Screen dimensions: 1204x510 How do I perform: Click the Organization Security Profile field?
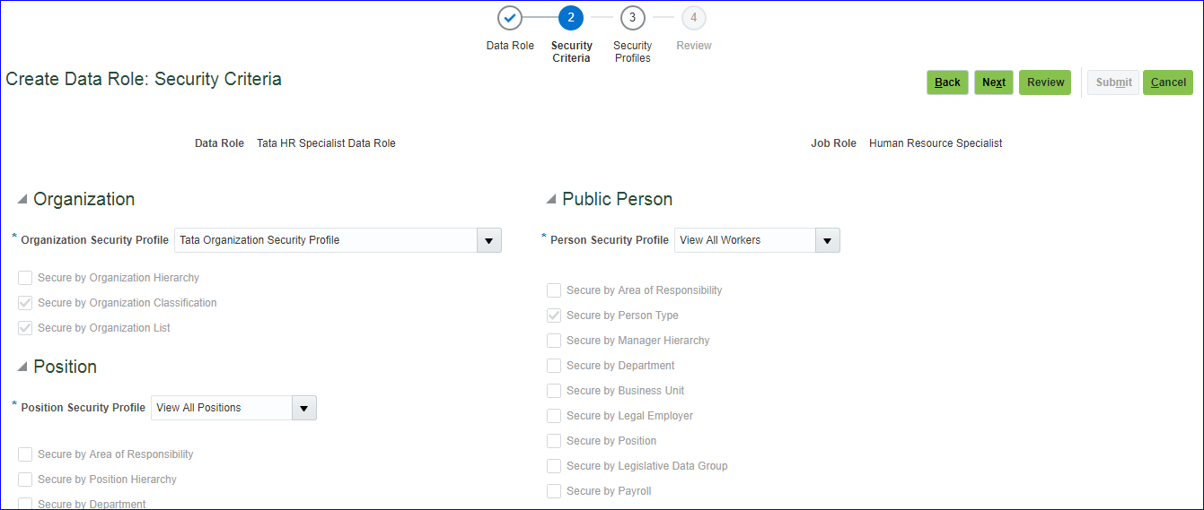[x=325, y=240]
